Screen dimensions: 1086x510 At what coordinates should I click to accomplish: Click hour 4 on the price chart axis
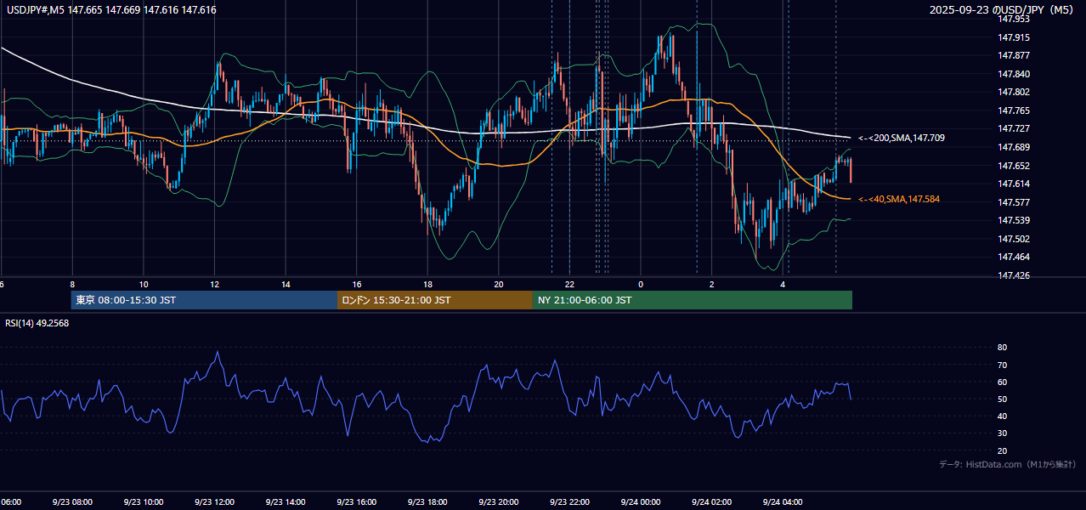pos(783,285)
